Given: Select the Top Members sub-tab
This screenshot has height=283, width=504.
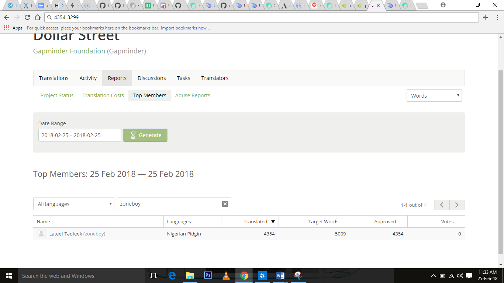Looking at the screenshot, I should (149, 95).
